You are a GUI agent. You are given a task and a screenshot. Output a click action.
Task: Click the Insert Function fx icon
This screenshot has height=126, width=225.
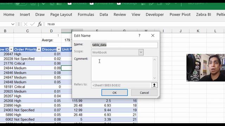coord(40,24)
